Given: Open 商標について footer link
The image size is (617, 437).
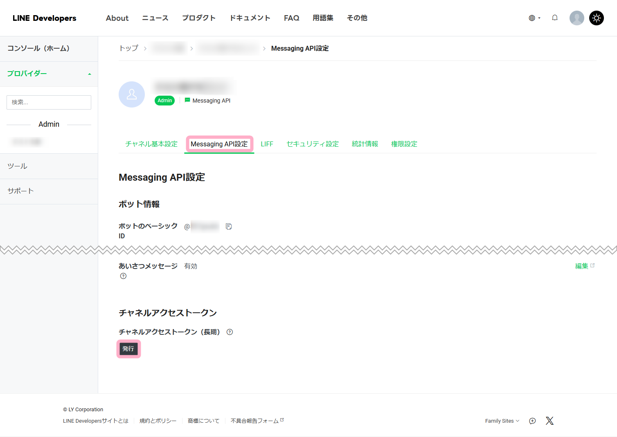Looking at the screenshot, I should (203, 421).
